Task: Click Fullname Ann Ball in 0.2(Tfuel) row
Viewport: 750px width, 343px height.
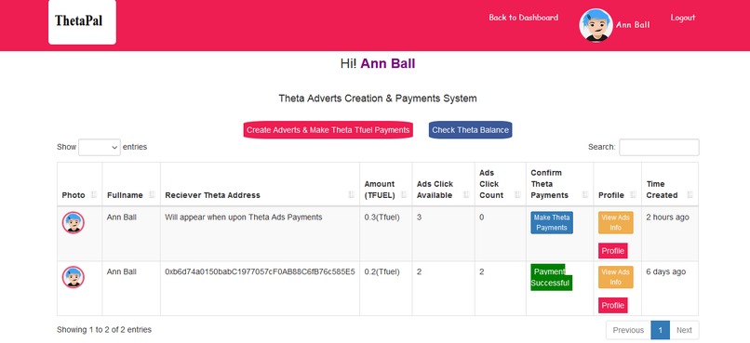Action: (122, 271)
